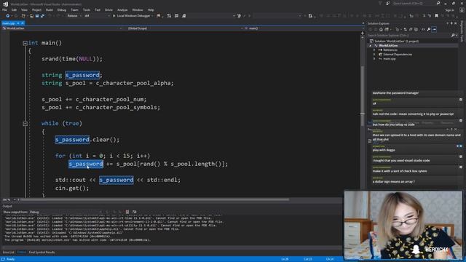Image resolution: width=466 pixels, height=262 pixels.
Task: Click the feedback icon beside Quick Launch
Action: click(x=388, y=3)
